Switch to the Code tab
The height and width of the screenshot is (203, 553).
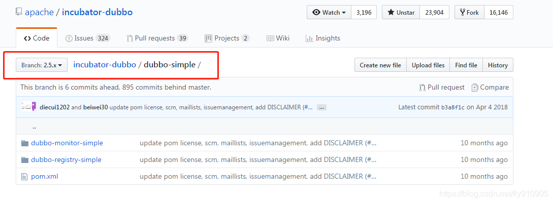(37, 38)
